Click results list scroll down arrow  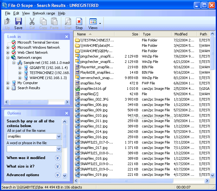(x=213, y=175)
